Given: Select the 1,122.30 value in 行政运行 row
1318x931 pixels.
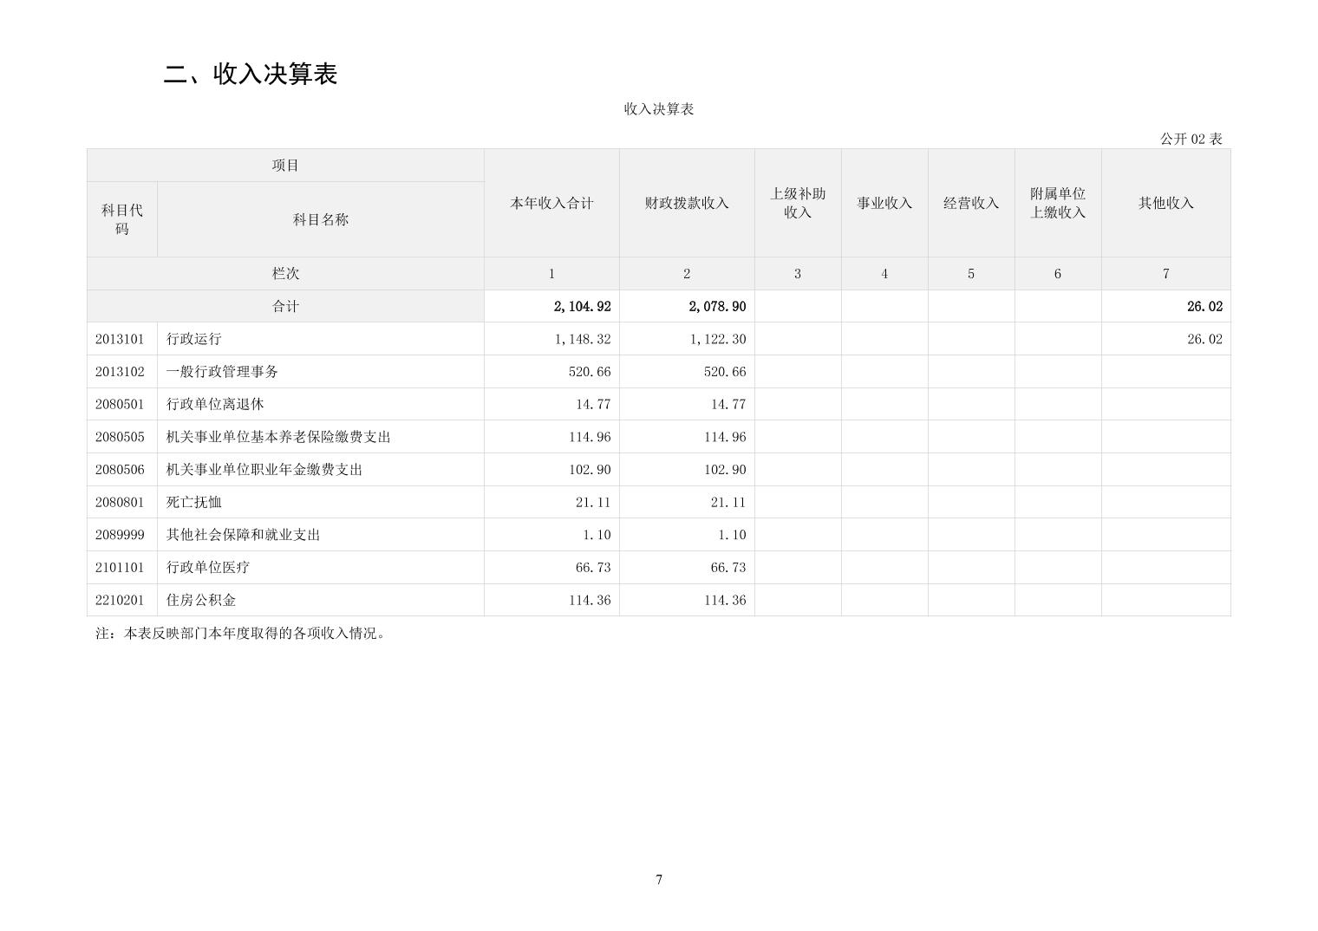Looking at the screenshot, I should (x=718, y=339).
